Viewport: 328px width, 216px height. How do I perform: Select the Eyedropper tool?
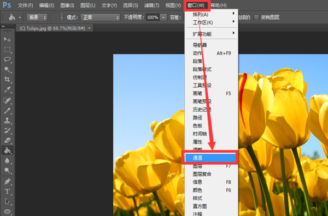(7, 89)
